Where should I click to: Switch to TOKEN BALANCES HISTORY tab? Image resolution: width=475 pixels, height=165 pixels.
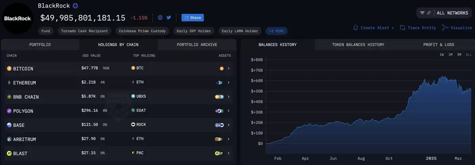point(358,45)
